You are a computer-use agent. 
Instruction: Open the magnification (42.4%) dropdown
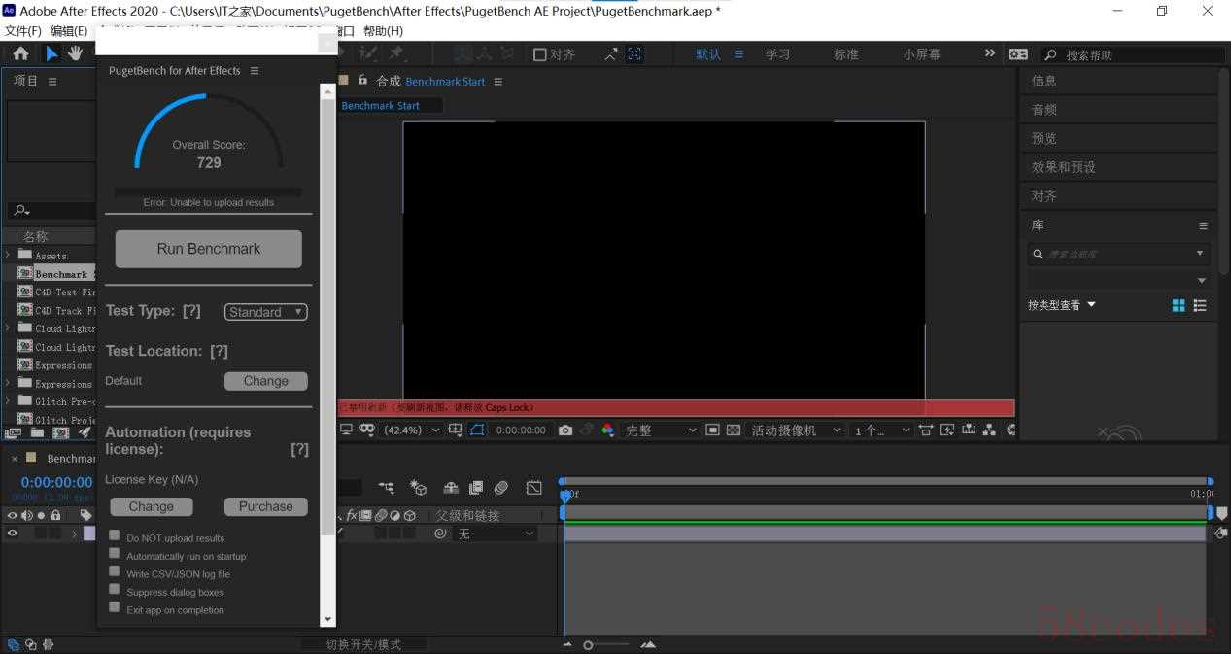coord(413,430)
